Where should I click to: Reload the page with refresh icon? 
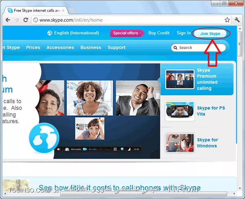coord(26,20)
